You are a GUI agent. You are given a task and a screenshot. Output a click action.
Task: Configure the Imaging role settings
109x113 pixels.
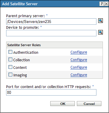point(79,75)
